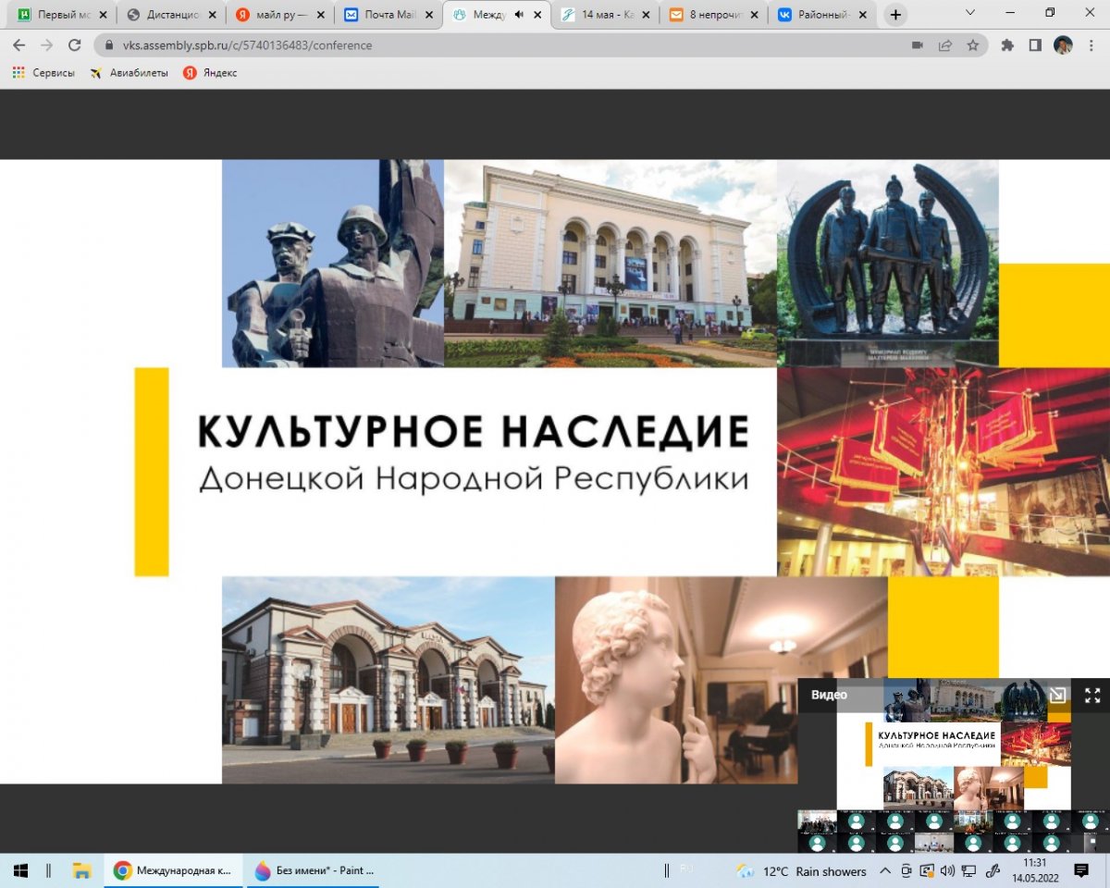Open the volume speaker tray icon

click(947, 870)
